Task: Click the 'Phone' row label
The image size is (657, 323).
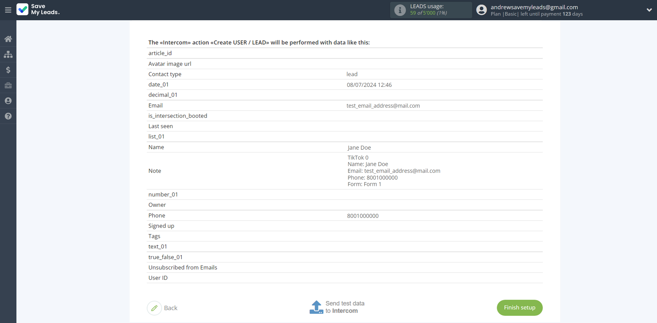Action: (x=157, y=216)
